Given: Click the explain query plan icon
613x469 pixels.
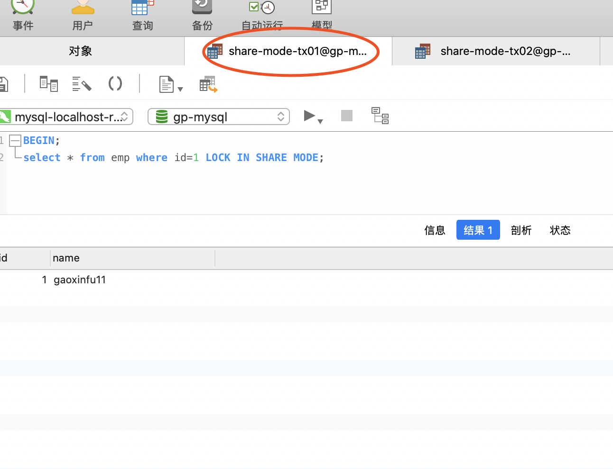Looking at the screenshot, I should [x=380, y=116].
